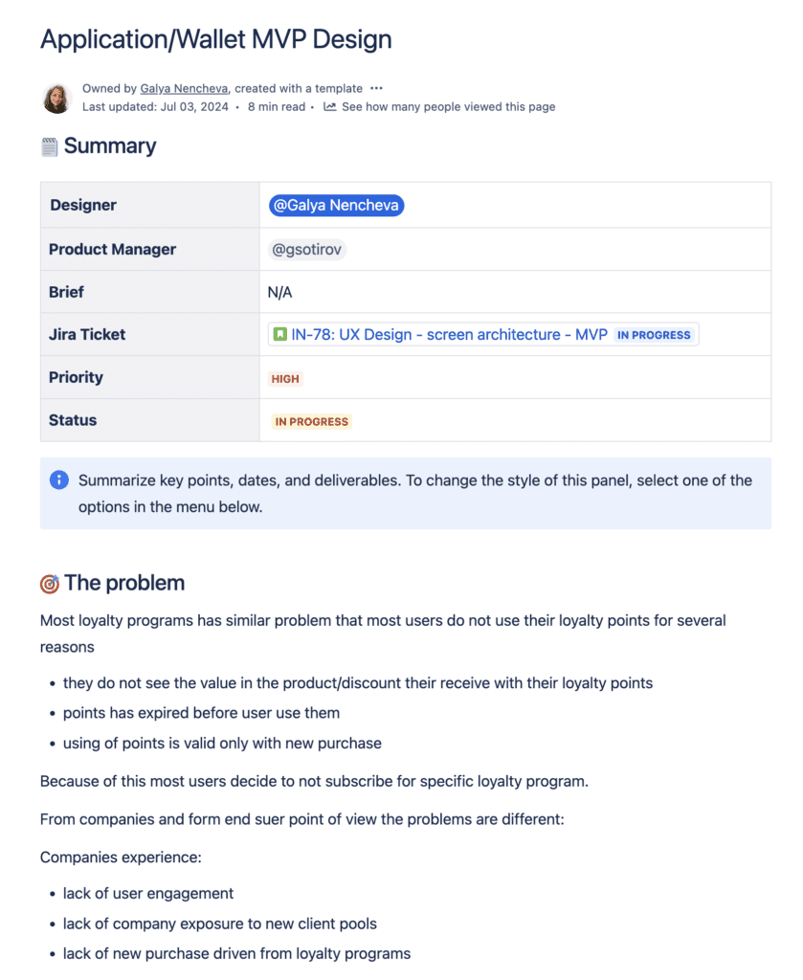The image size is (803, 980).
Task: Click the @Galya Nencheva mention in Designer row
Action: (336, 206)
